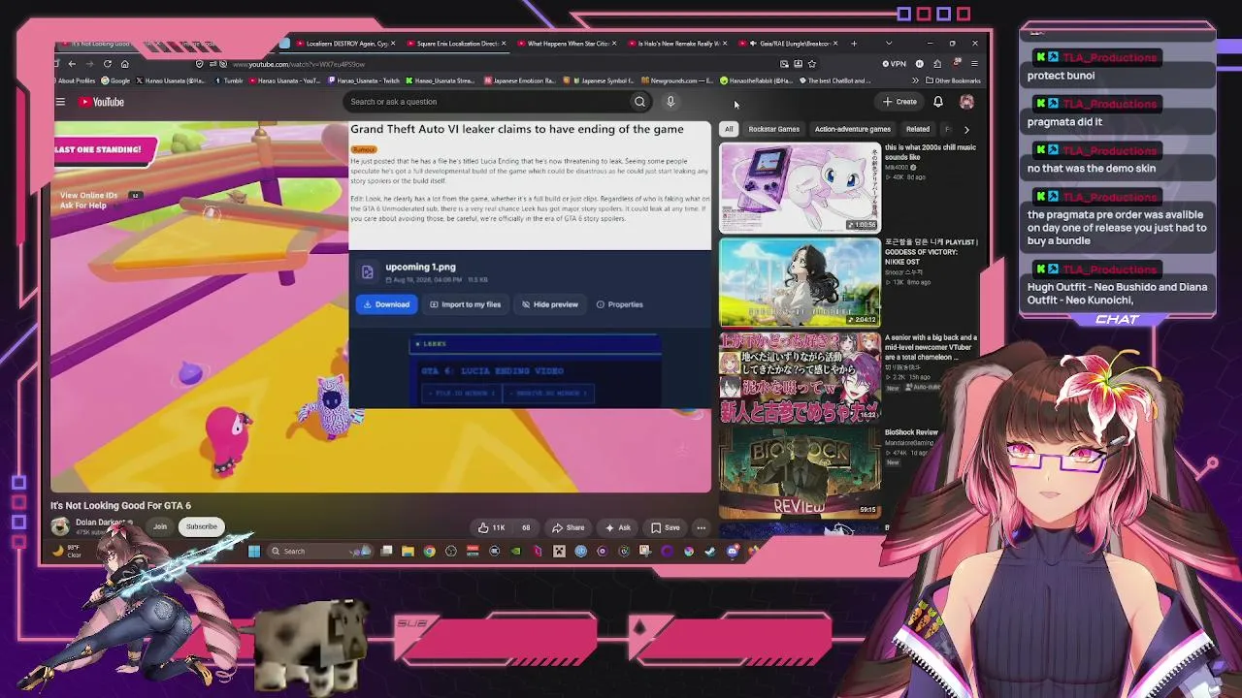1242x698 pixels.
Task: Bookmark this page with star icon
Action: (x=812, y=64)
